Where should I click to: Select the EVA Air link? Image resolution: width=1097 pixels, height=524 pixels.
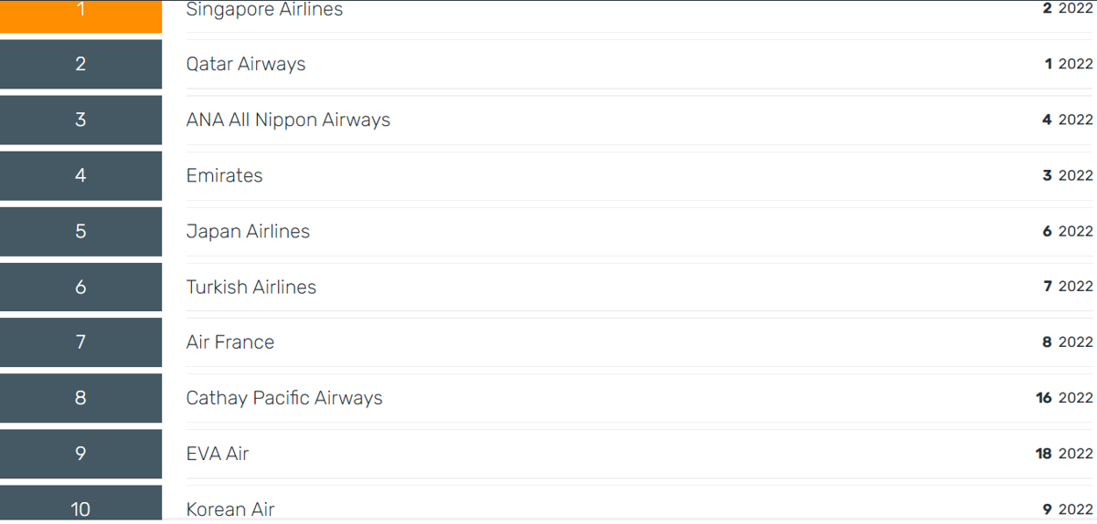click(x=218, y=454)
